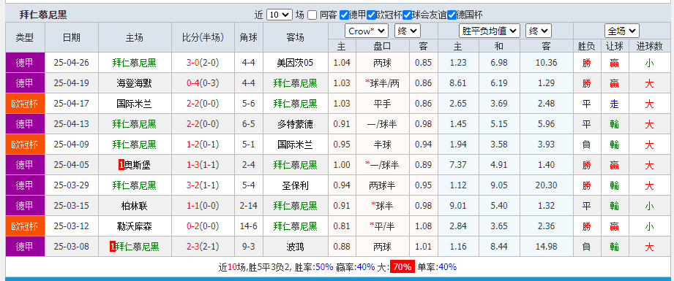
Task: Click the handicap 两球半 cell
Action: tap(382, 186)
